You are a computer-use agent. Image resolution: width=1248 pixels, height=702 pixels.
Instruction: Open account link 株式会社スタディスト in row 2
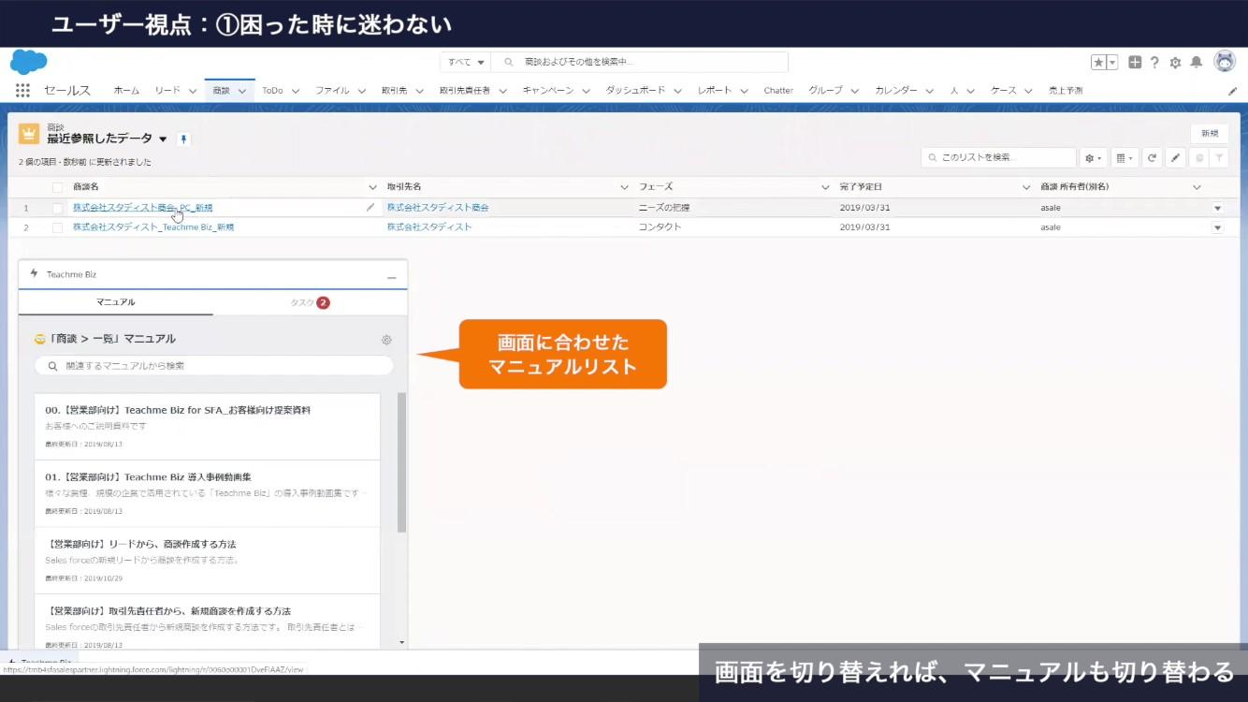[x=429, y=227]
